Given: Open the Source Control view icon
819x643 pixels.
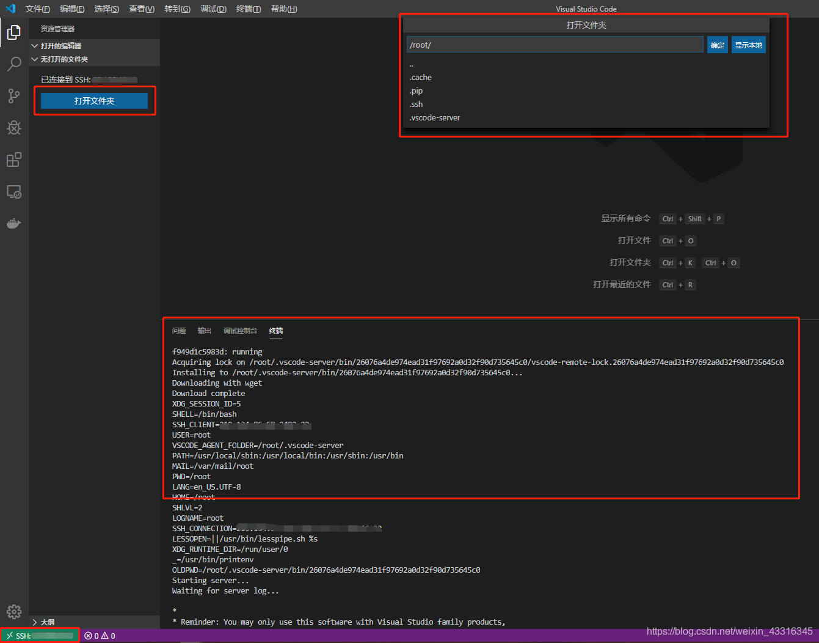Looking at the screenshot, I should tap(14, 96).
